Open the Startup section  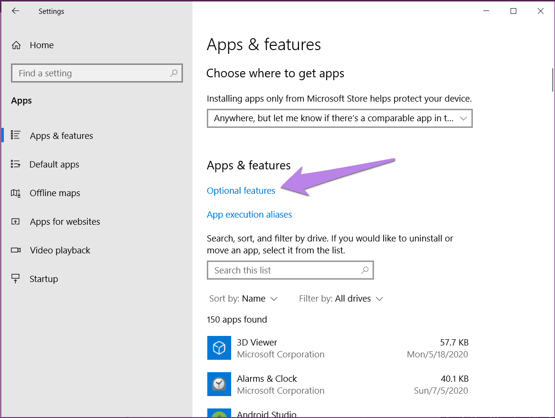coord(43,279)
